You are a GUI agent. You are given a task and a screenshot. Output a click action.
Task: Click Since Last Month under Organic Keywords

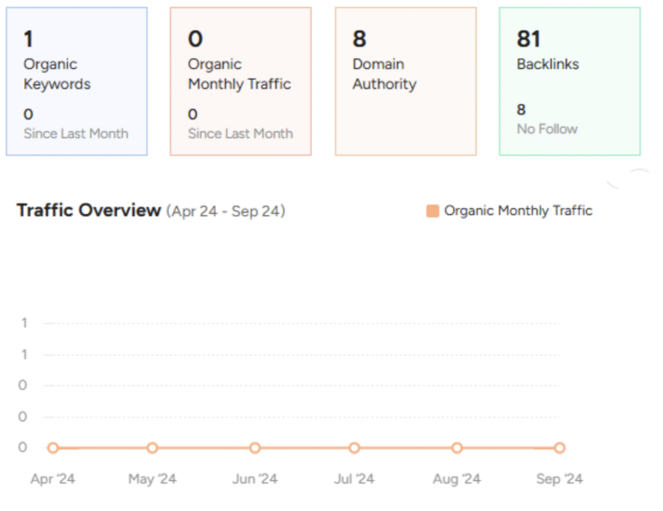click(76, 134)
